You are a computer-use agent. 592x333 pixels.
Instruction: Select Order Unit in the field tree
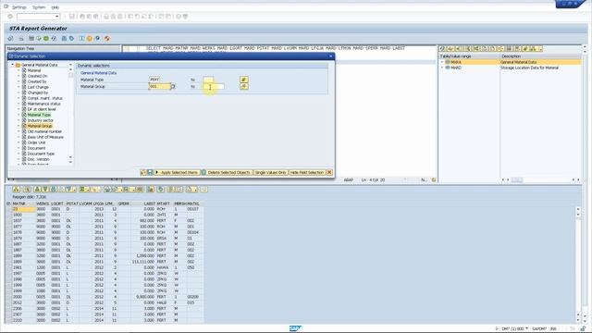[36, 142]
